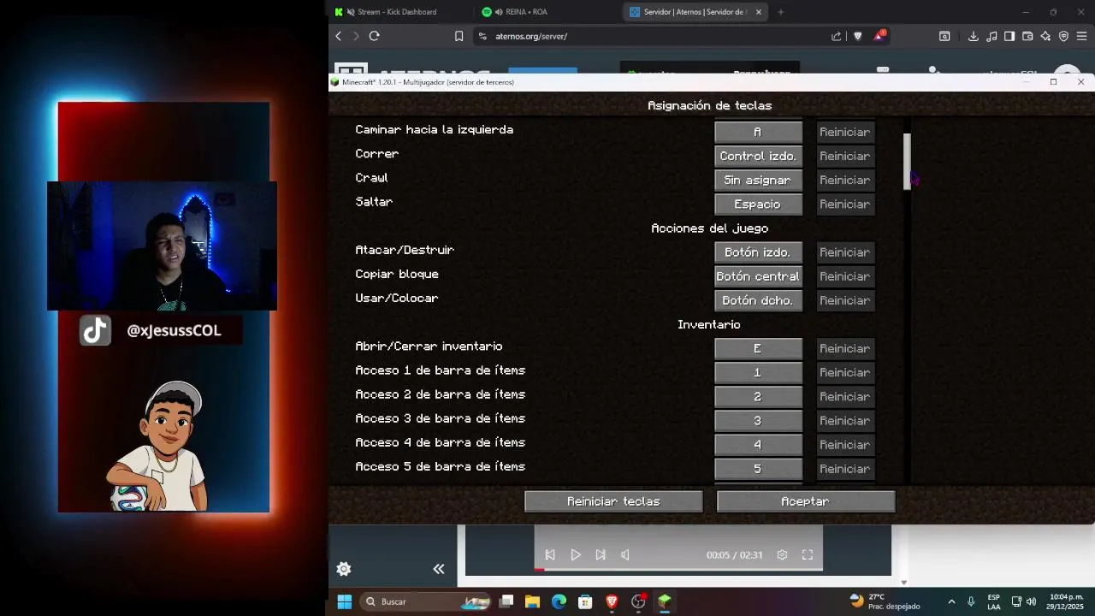Close the Servidor | Aternos tab
The height and width of the screenshot is (616, 1095).
click(758, 12)
